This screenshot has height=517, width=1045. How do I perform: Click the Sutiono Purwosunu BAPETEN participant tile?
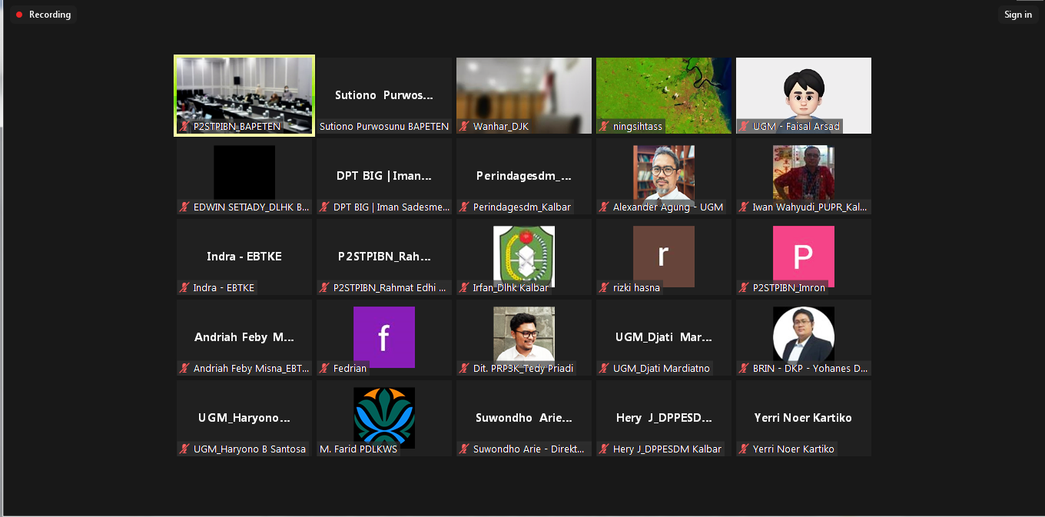coord(383,96)
